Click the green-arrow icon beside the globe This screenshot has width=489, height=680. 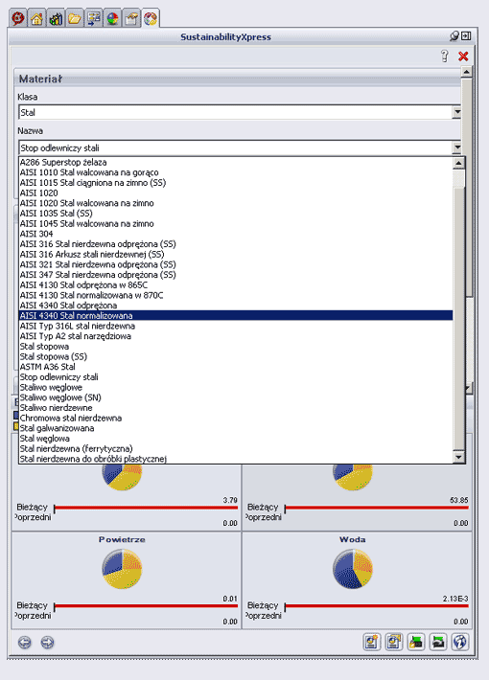[438, 642]
